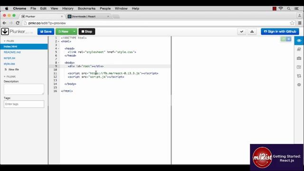The height and width of the screenshot is (171, 304).
Task: Open Notification Center icon
Action: click(296, 9)
